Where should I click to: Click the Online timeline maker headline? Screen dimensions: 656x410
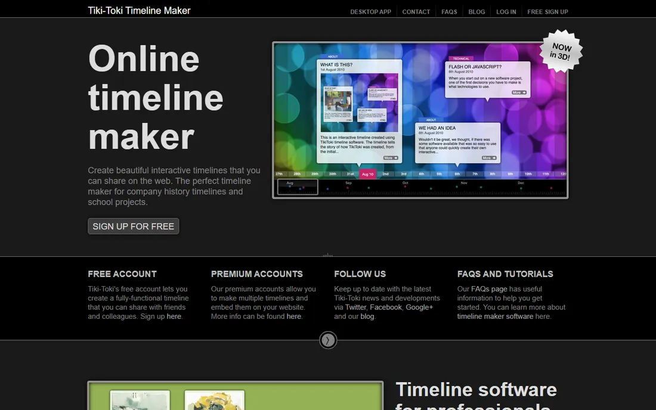point(156,97)
